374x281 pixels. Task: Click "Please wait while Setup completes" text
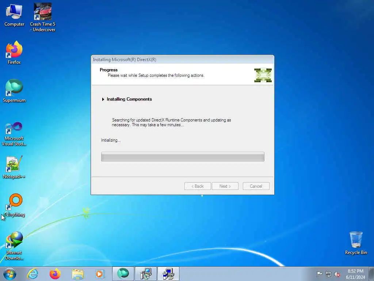[x=156, y=75]
